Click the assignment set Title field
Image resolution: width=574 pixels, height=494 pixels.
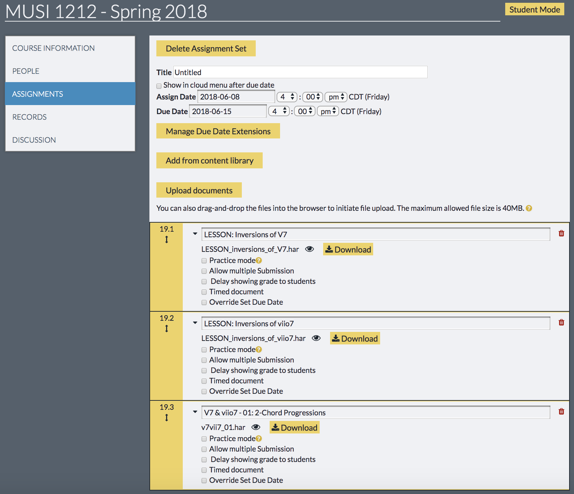(x=300, y=72)
